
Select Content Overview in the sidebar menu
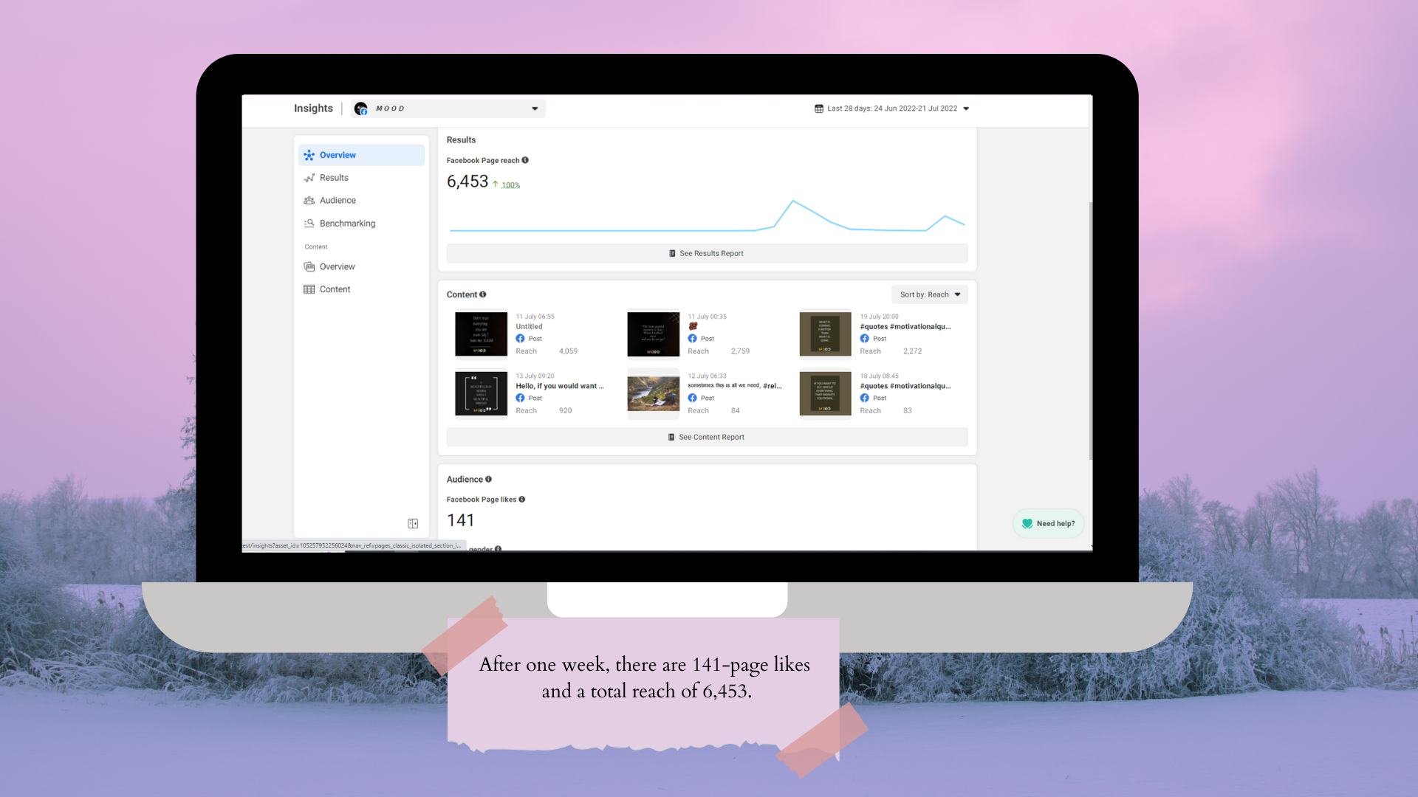point(337,266)
